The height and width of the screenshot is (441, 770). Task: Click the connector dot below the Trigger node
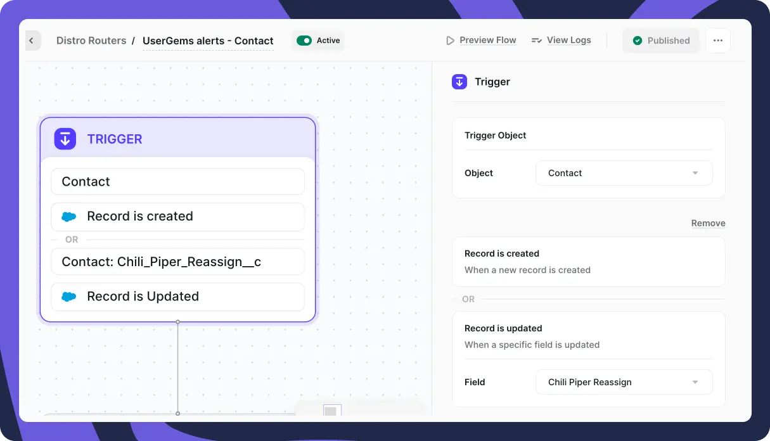point(178,322)
